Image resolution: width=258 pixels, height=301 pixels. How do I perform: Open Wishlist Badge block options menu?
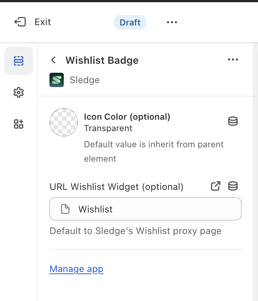[x=233, y=60]
